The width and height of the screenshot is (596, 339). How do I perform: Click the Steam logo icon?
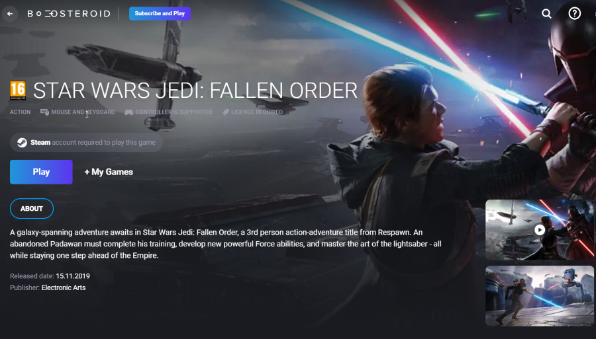[x=22, y=143]
